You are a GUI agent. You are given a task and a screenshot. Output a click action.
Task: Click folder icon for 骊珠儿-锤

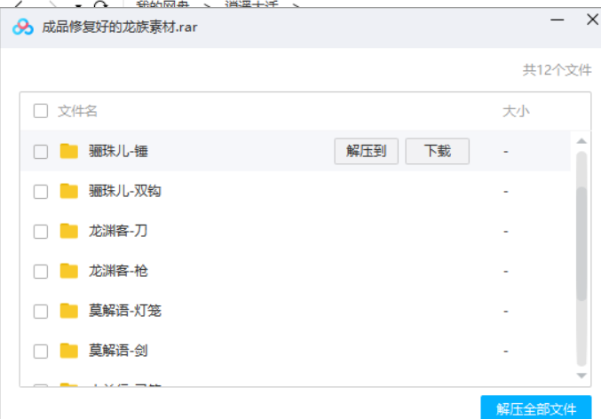coord(69,151)
